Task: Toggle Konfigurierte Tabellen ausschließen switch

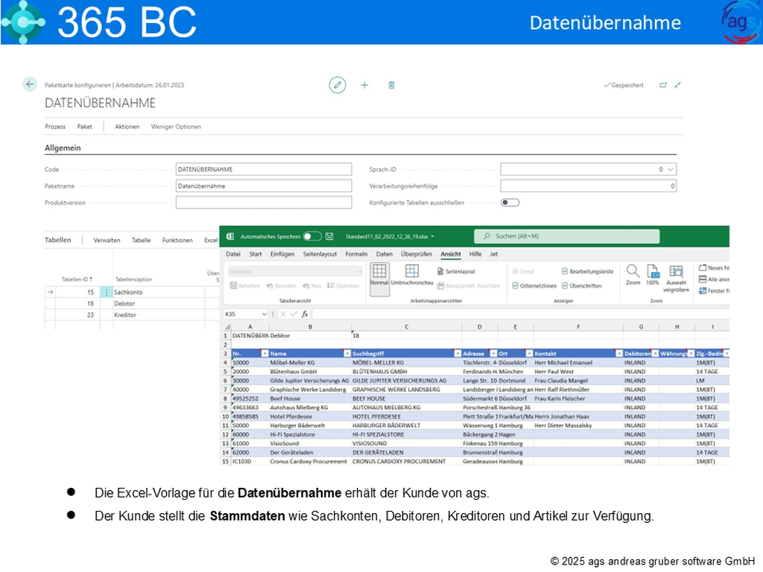Action: pos(510,203)
